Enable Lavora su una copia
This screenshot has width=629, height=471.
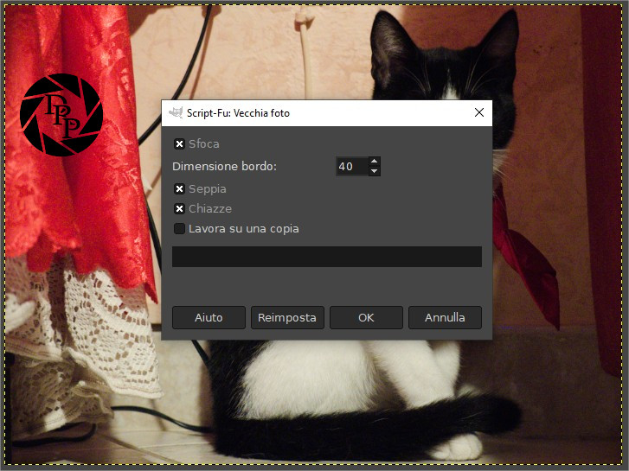click(180, 229)
